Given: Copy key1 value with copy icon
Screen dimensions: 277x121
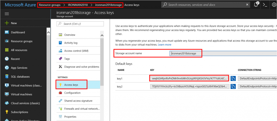Looking at the screenshot, I should point(233,78).
